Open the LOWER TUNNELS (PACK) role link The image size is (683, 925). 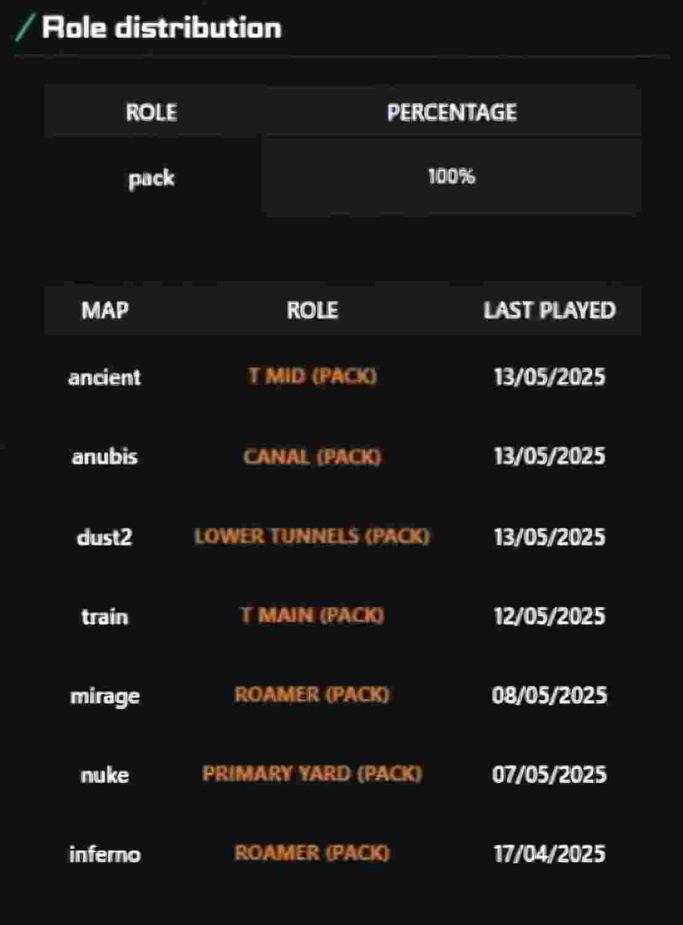click(312, 536)
